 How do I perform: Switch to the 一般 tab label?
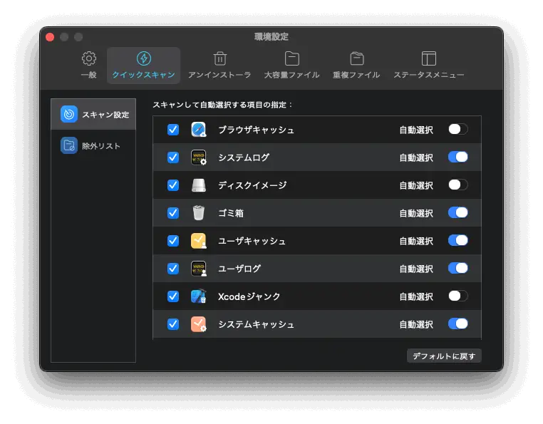pyautogui.click(x=89, y=75)
